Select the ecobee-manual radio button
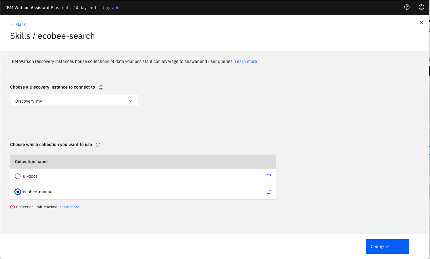 [x=18, y=192]
